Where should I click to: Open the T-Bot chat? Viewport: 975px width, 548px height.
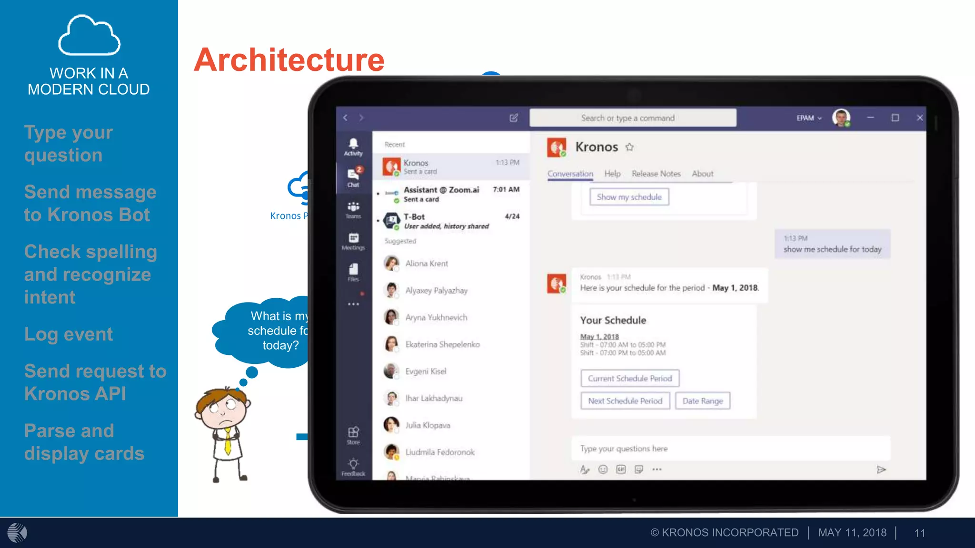450,221
